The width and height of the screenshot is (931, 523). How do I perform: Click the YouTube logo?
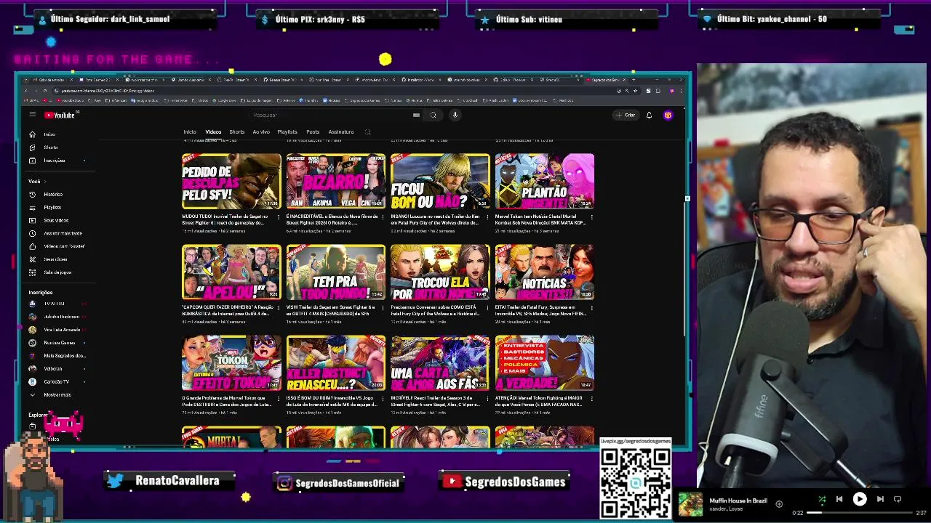pyautogui.click(x=60, y=115)
